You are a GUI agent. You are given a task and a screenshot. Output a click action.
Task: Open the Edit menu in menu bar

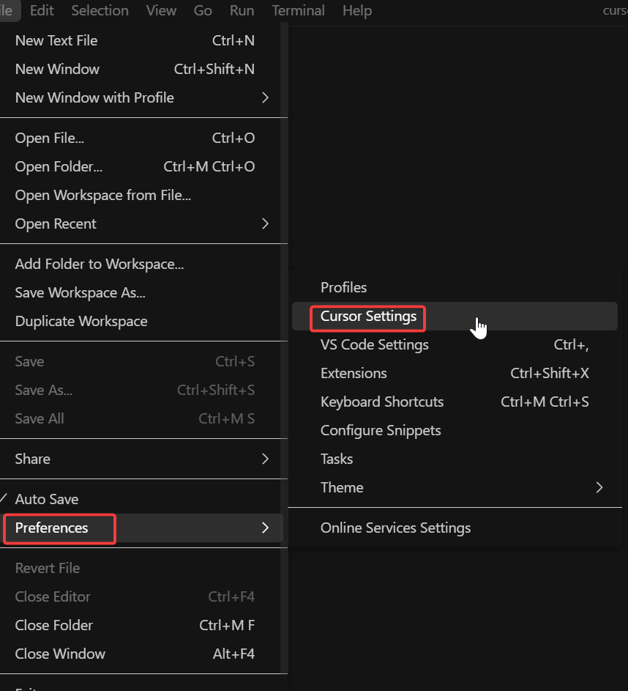[x=42, y=10]
